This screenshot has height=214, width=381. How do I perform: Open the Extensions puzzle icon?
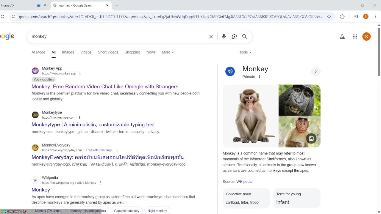342,17
